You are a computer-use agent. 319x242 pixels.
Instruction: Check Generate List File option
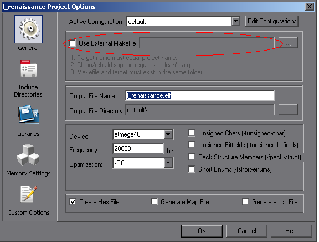coord(245,202)
